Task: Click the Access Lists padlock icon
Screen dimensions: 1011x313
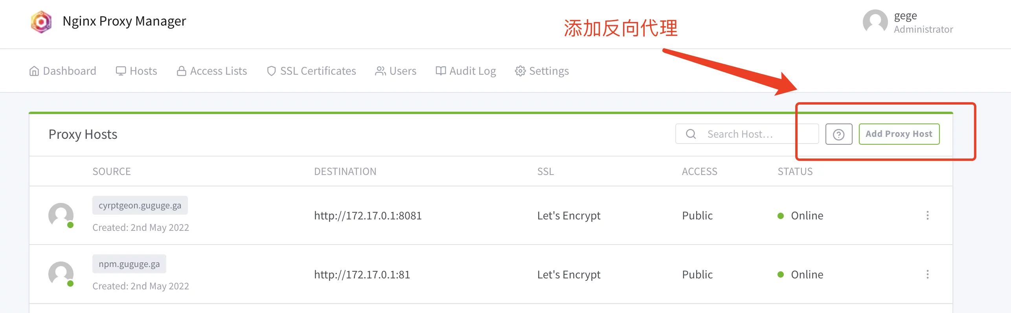Action: point(182,71)
